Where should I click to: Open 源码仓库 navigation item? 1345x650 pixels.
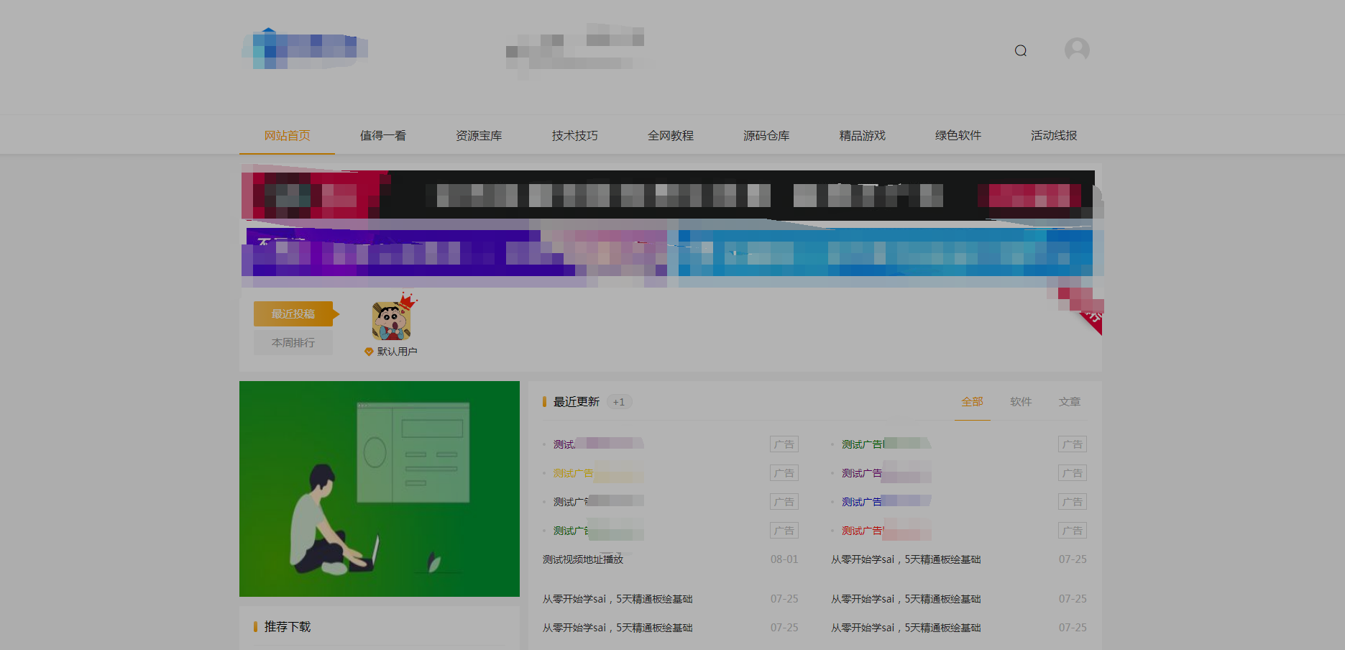(x=766, y=135)
